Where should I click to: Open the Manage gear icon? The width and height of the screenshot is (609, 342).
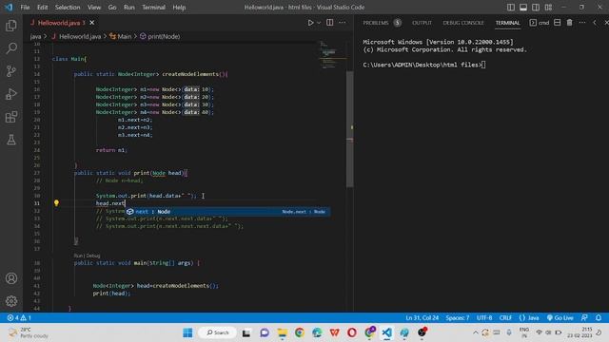[11, 301]
